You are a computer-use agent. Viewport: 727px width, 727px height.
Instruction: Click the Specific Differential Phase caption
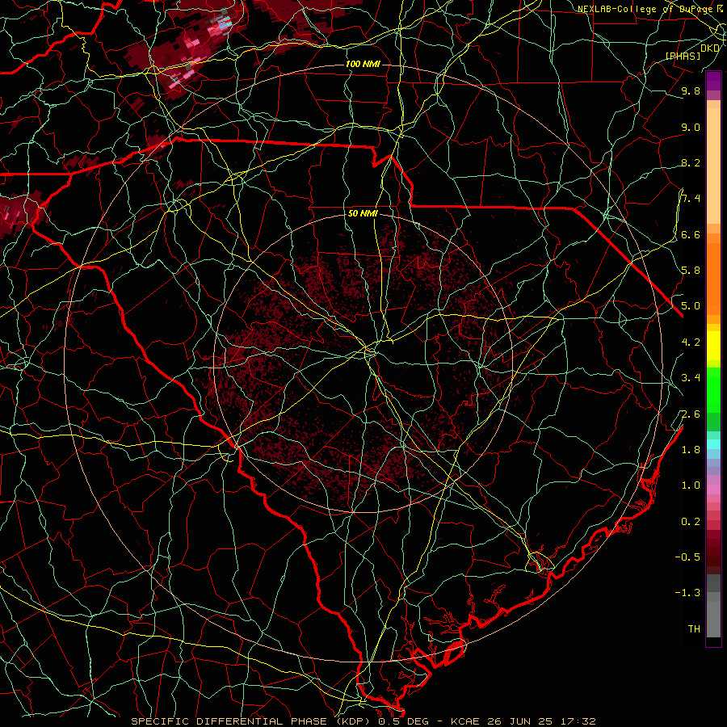[x=363, y=721]
